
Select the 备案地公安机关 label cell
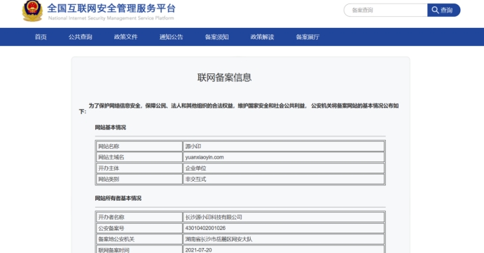click(139, 239)
